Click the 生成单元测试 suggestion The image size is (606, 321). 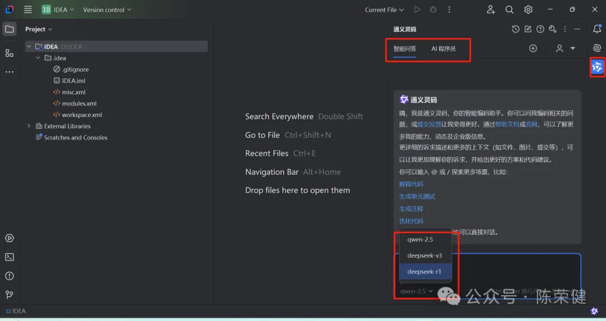coord(417,197)
